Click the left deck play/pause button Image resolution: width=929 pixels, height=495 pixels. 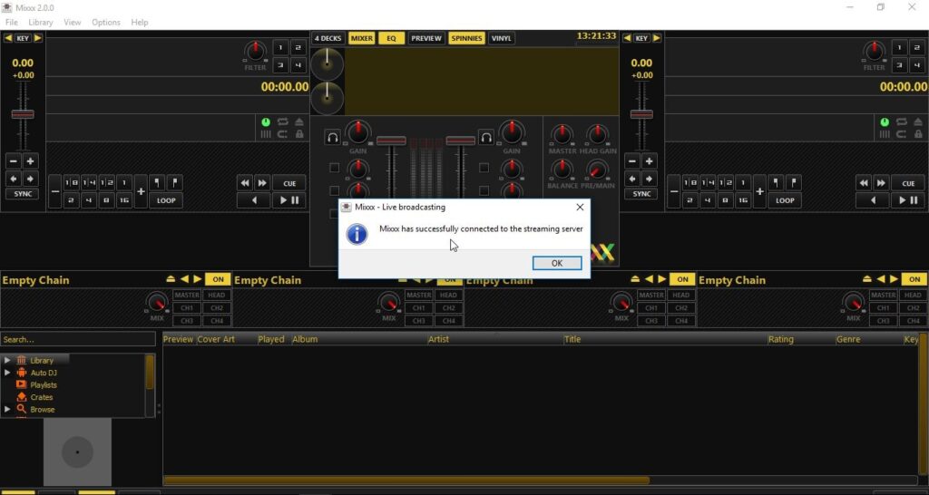289,200
